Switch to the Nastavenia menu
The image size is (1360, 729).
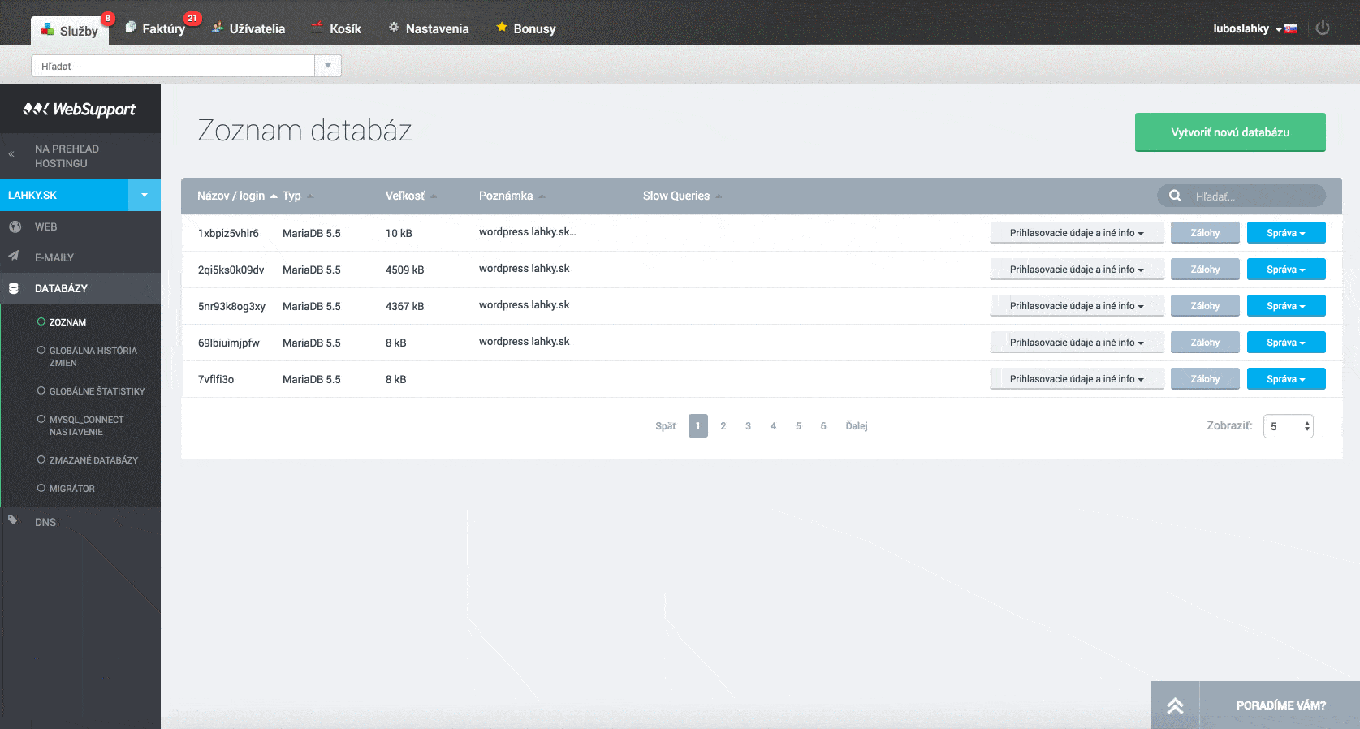click(436, 28)
